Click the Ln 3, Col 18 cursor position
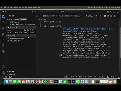This screenshot has width=121, height=91. [x=73, y=77]
